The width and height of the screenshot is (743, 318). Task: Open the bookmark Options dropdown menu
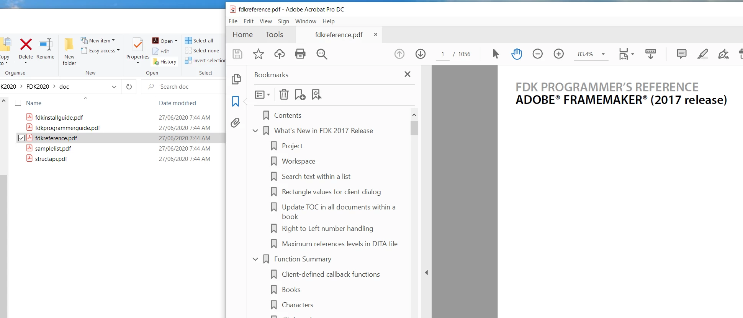click(x=262, y=94)
